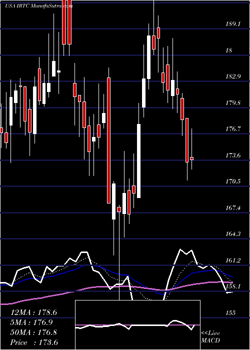The width and height of the screenshot is (250, 350).
Task: Click the tall red candle dropping to 168
Action: (x=108, y=140)
